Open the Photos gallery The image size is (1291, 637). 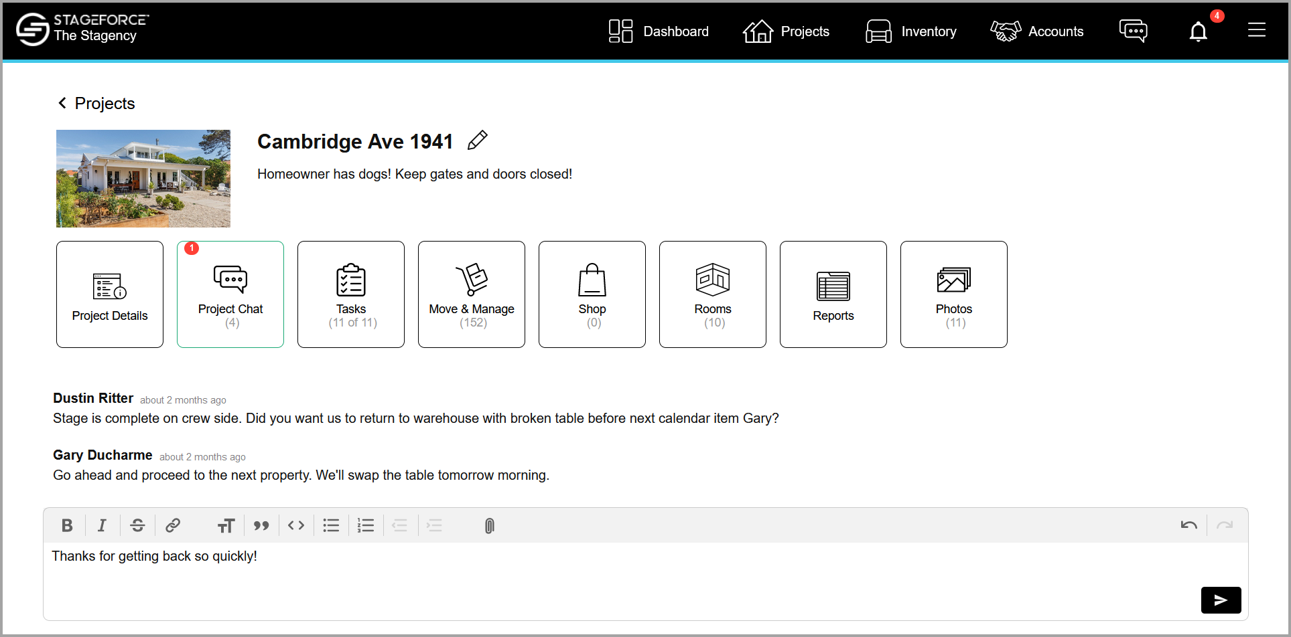pos(953,294)
